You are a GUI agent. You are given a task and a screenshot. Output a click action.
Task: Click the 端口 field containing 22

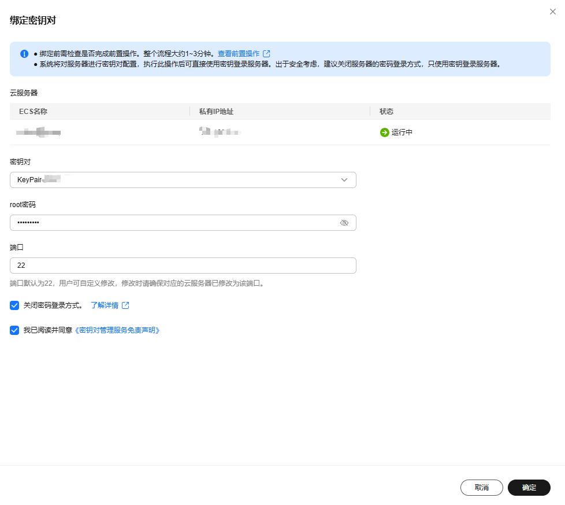[183, 266]
